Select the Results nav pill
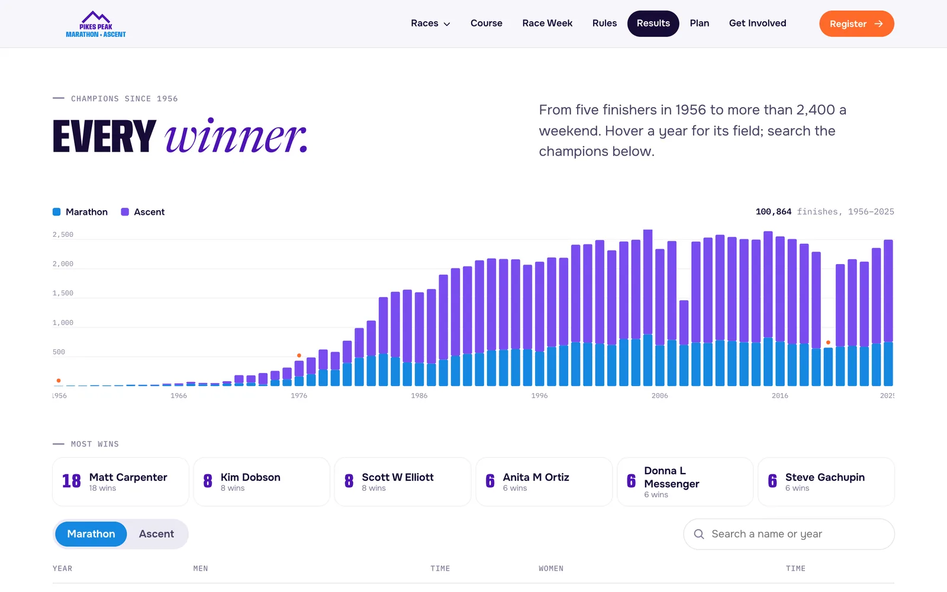This screenshot has width=947, height=592. point(653,24)
